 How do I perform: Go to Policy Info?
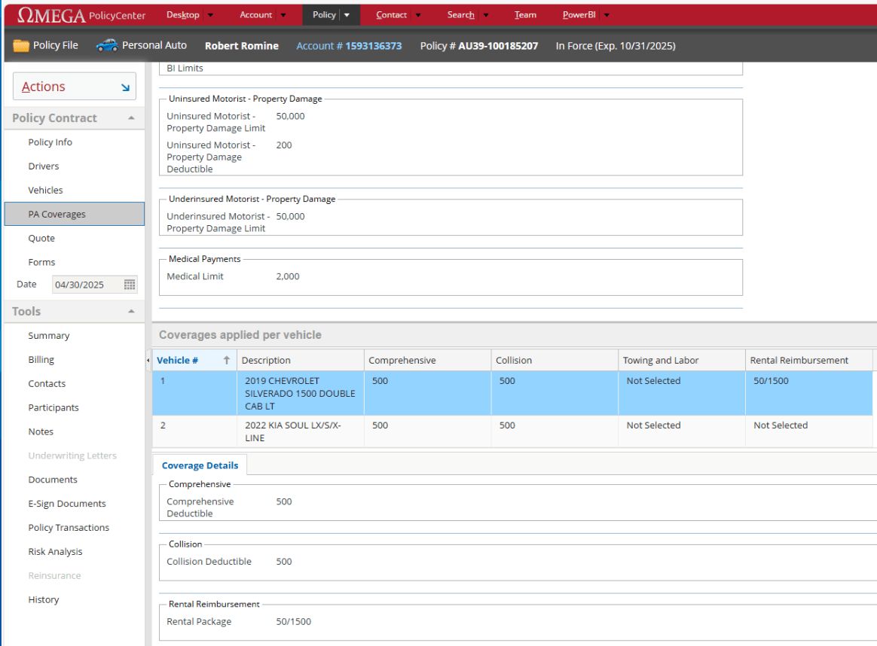50,142
